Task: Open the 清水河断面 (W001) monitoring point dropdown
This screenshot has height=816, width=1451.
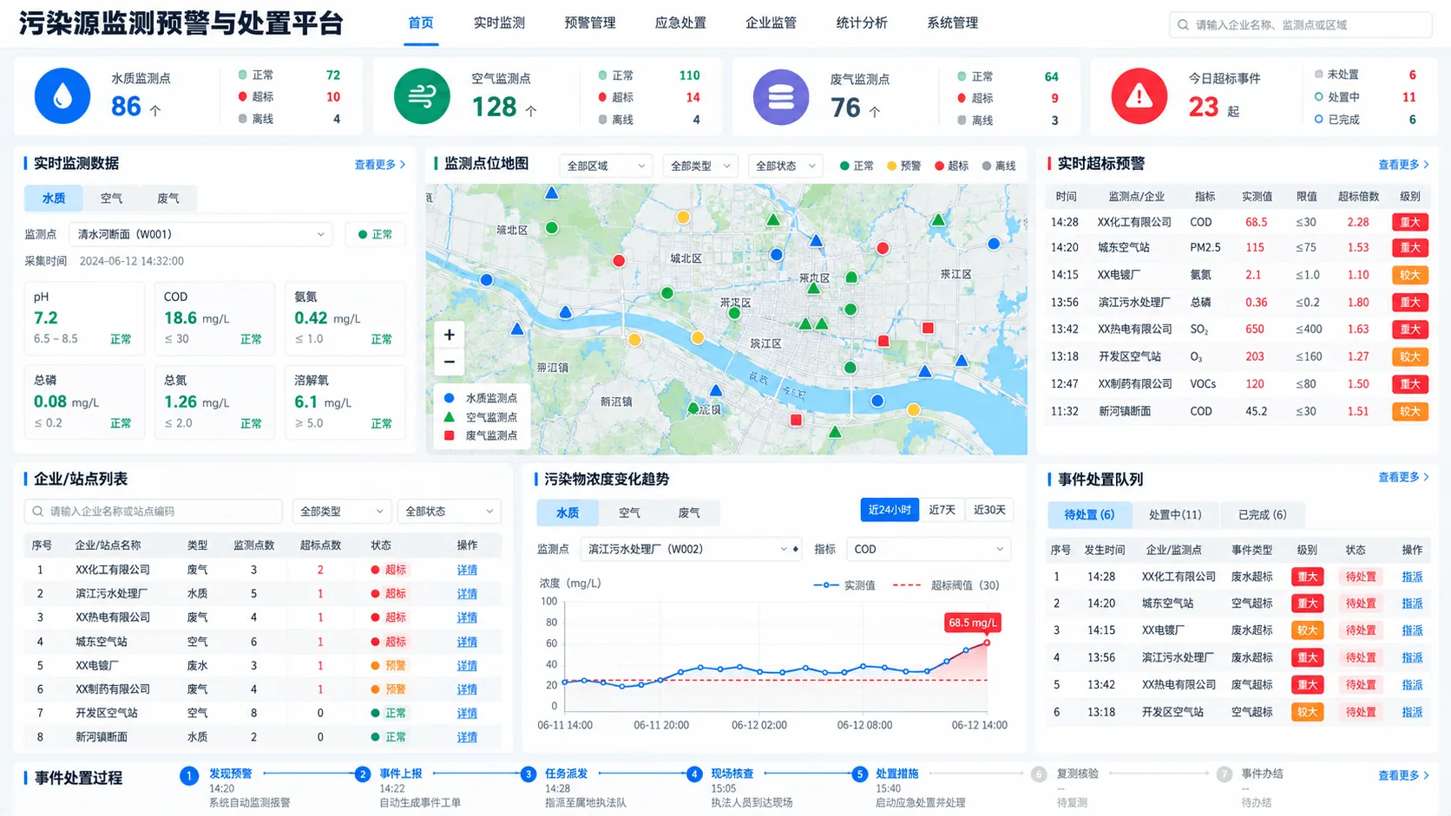Action: [x=201, y=234]
